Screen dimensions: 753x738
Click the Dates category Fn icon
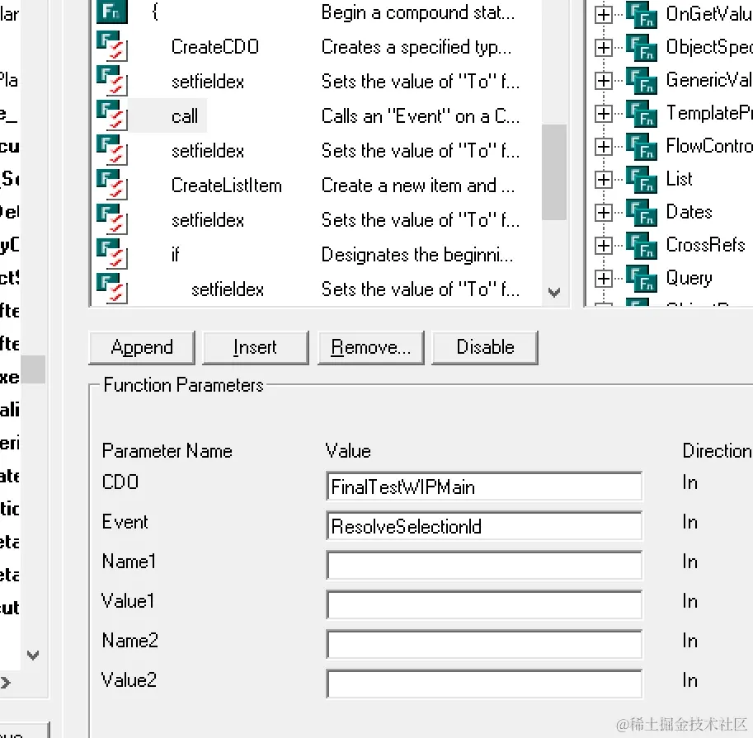(x=642, y=212)
